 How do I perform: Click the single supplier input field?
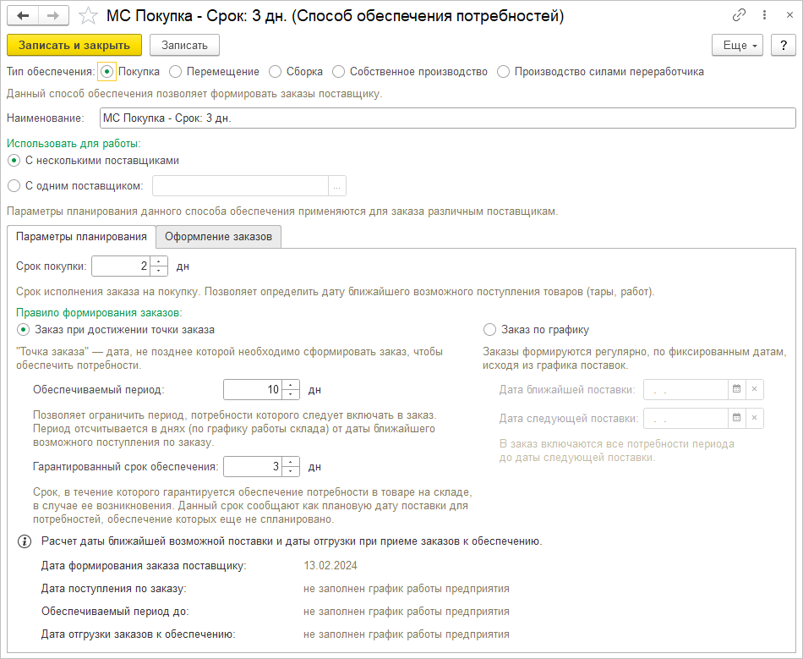pos(240,186)
